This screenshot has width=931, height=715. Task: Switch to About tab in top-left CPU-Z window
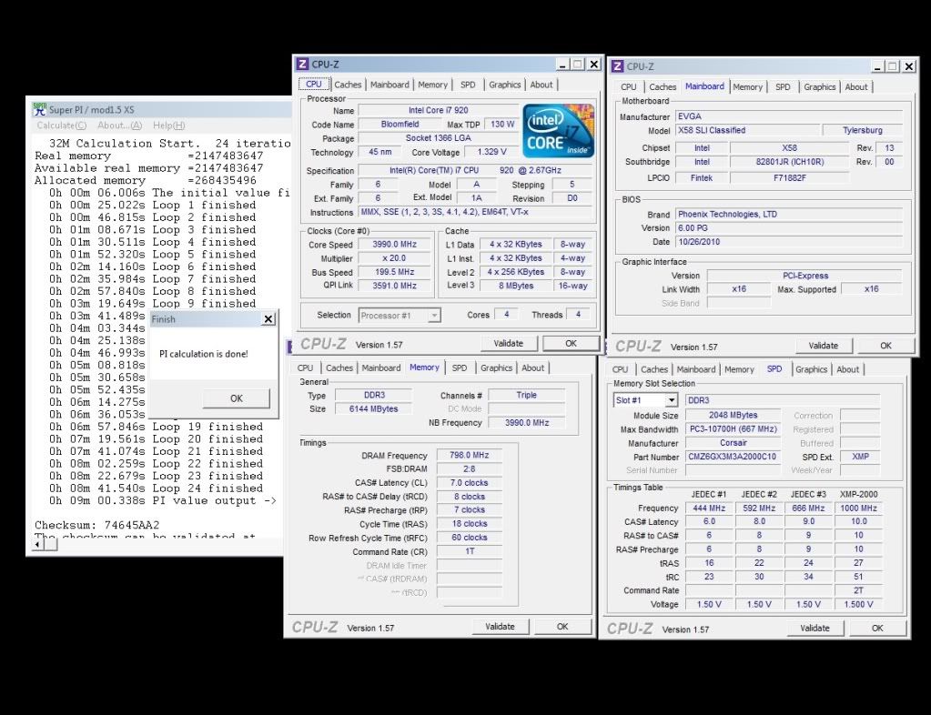(541, 85)
